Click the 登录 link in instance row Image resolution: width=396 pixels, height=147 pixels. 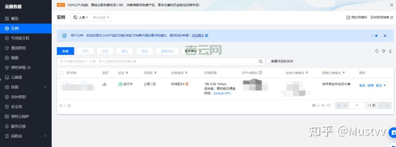click(362, 85)
